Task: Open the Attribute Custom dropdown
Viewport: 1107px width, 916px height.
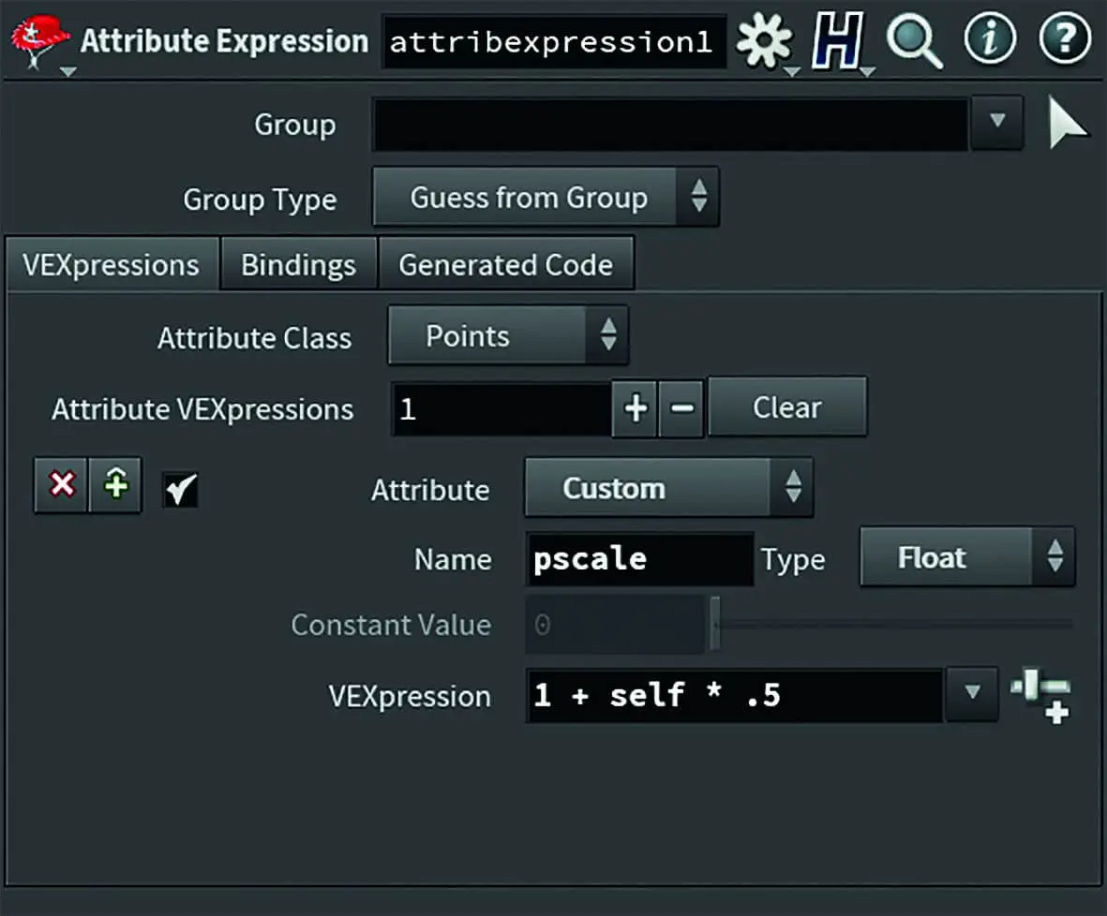Action: pos(668,488)
